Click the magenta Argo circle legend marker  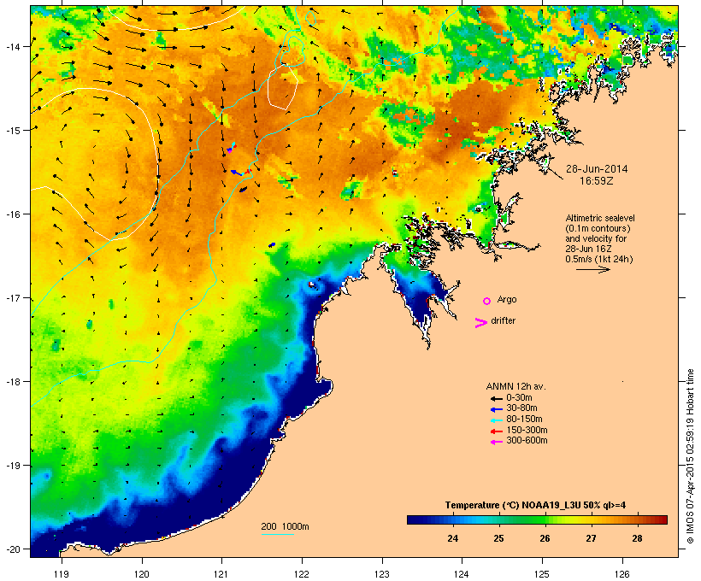[x=487, y=302]
